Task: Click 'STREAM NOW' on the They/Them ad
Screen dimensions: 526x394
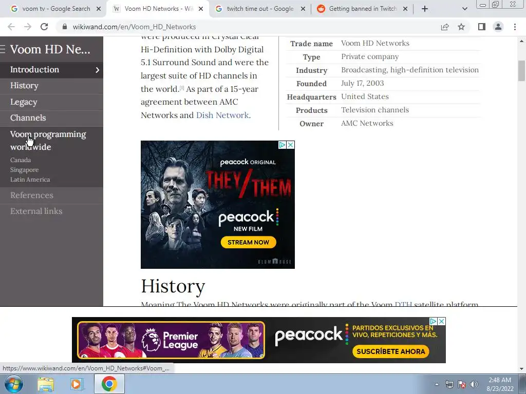Action: pos(248,242)
